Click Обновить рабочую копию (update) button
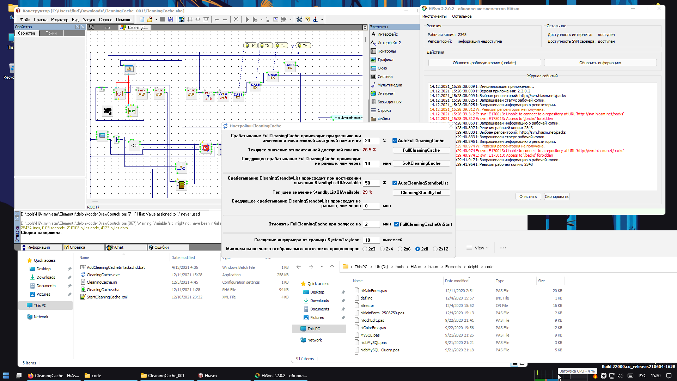This screenshot has height=381, width=677. (x=484, y=63)
